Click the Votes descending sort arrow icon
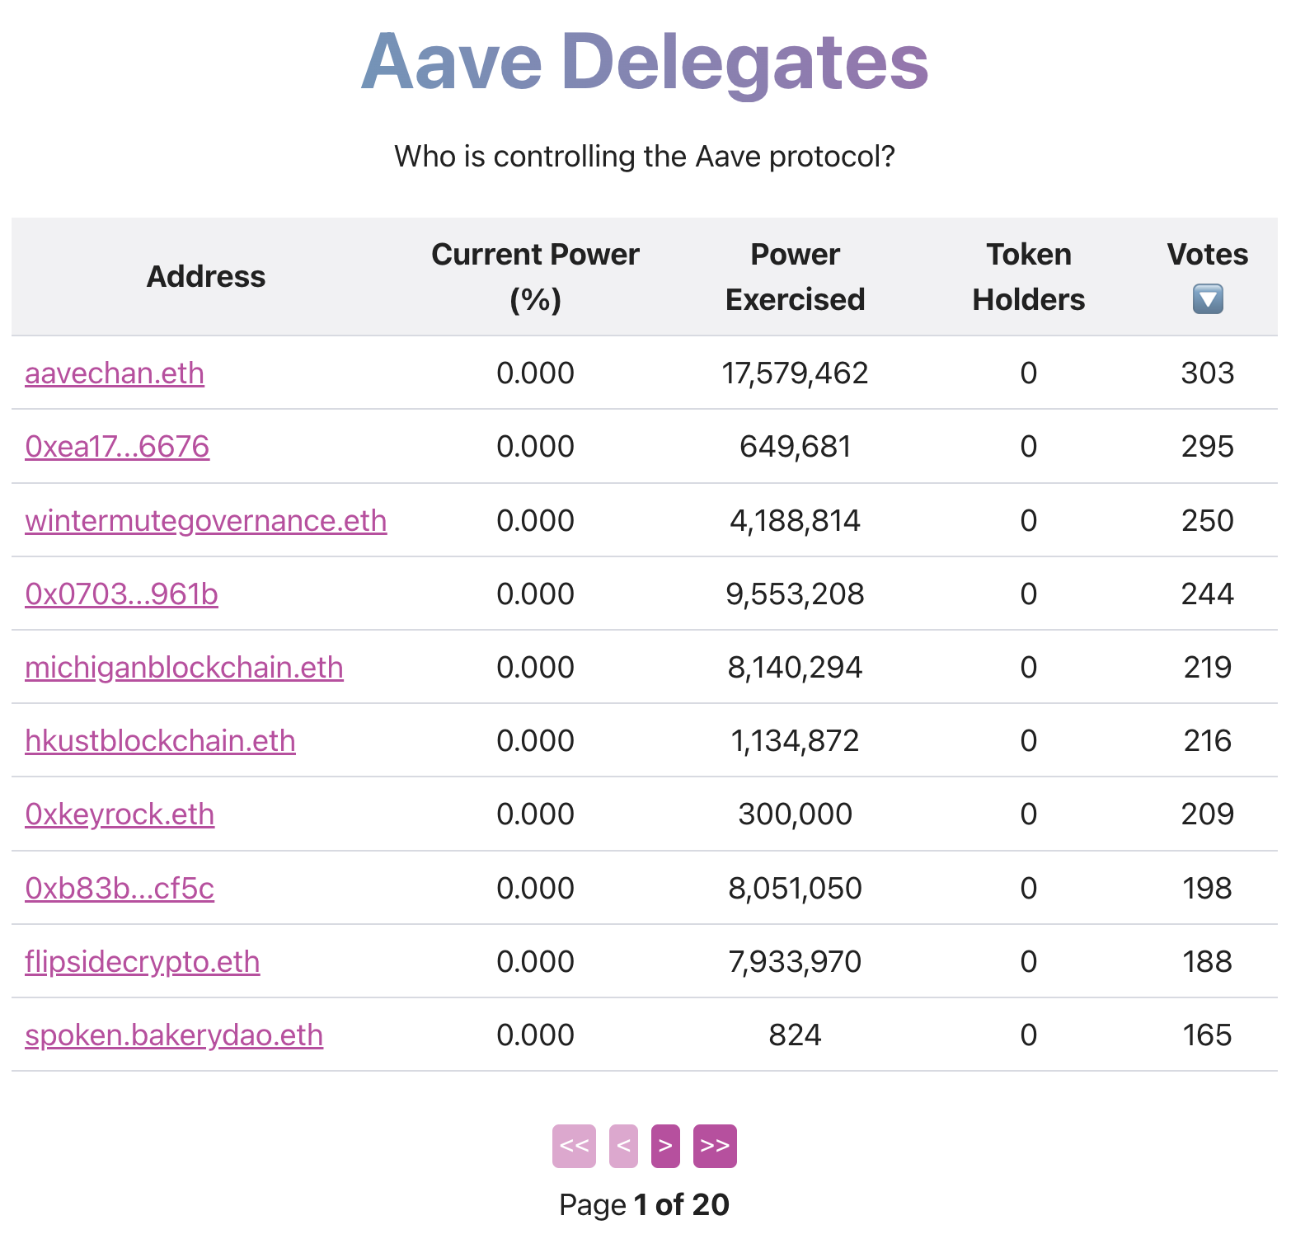Viewport: 1291px width, 1253px height. point(1207,298)
